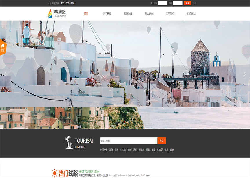The image size is (250, 178).
Task: Open the 积分商城 navigation item
Action: (191, 14)
